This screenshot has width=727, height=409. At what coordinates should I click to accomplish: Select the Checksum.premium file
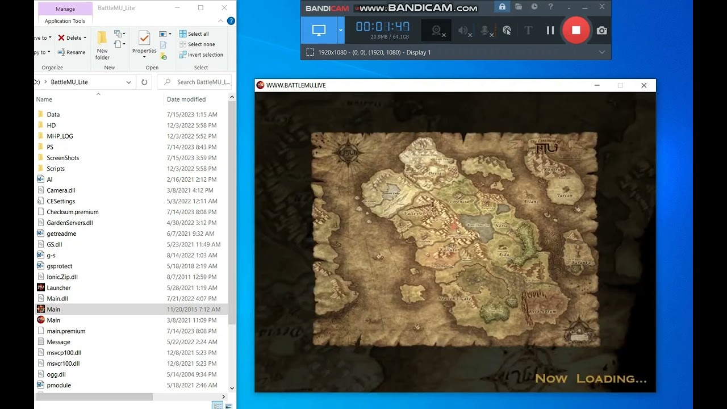(x=131, y=212)
